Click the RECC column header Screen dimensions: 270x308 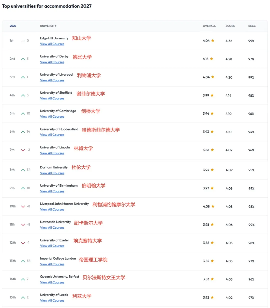[252, 26]
